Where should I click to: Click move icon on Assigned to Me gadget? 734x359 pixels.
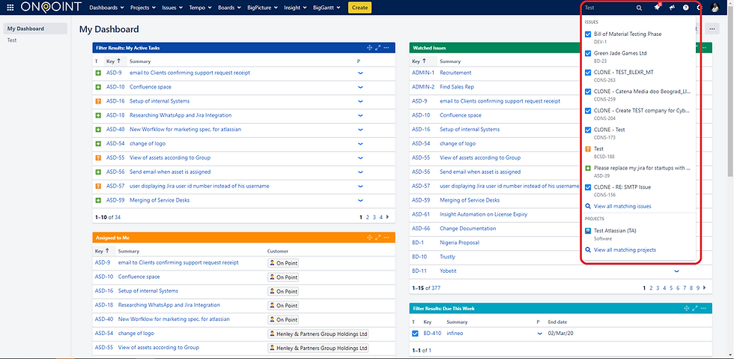click(x=369, y=238)
